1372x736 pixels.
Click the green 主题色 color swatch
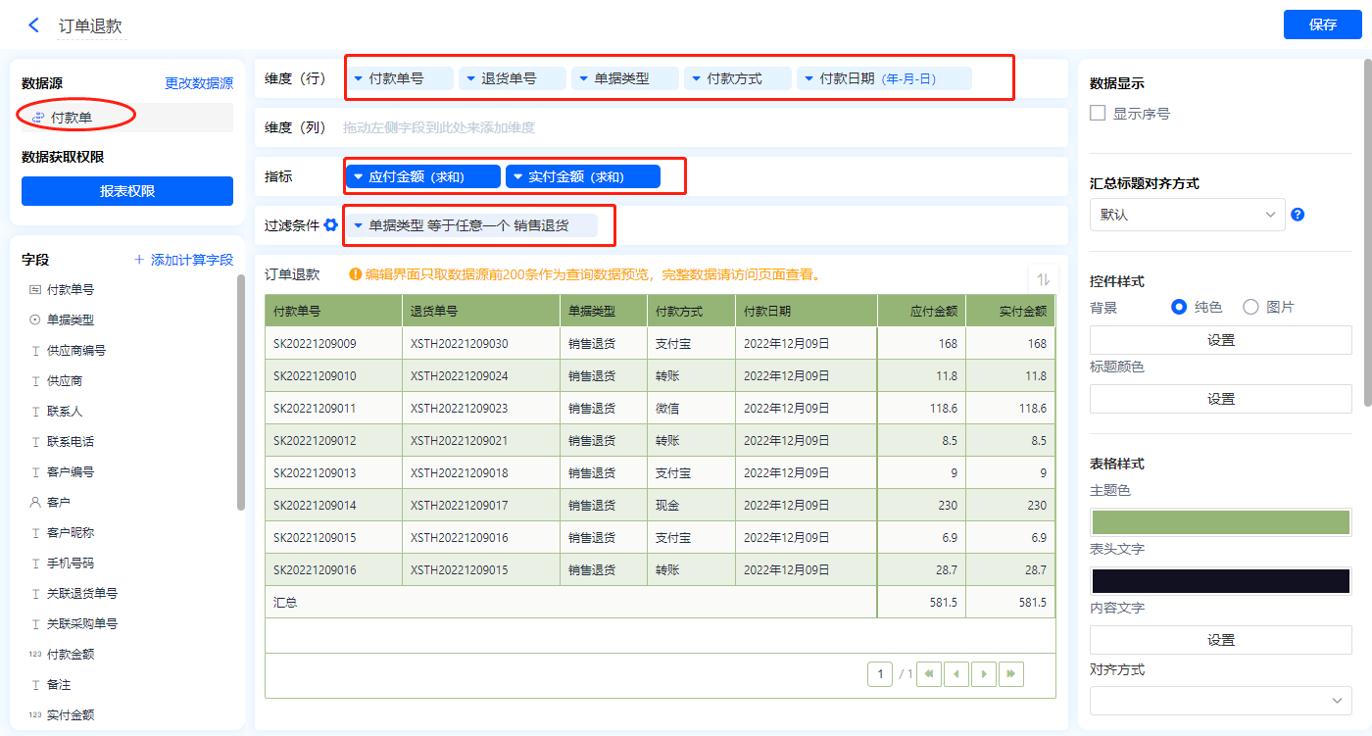(x=1220, y=521)
